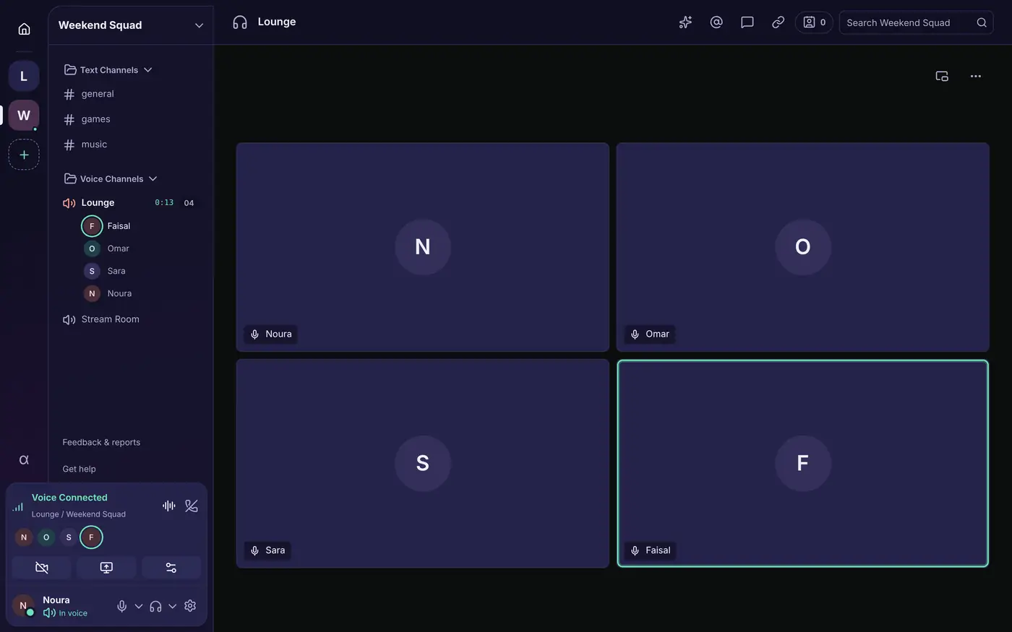1012x632 pixels.
Task: Open picture-in-picture pop-out icon
Action: (x=942, y=76)
